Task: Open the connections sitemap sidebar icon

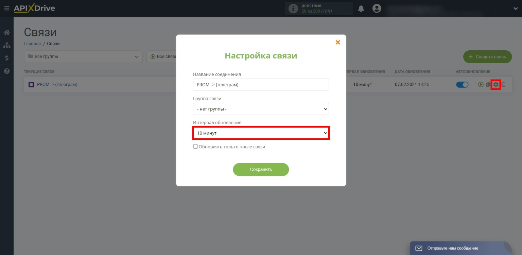Action: pos(6,45)
